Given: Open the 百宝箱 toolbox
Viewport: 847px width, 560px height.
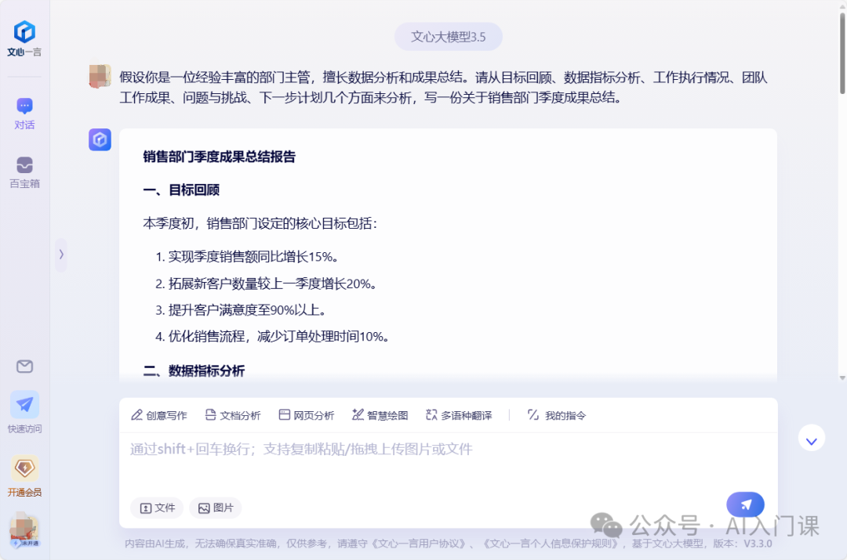Looking at the screenshot, I should click(x=24, y=172).
